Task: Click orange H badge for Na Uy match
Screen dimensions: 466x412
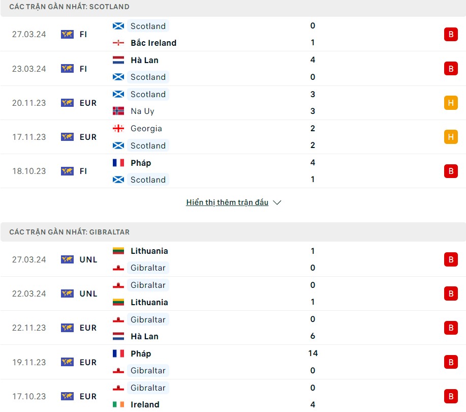Action: 450,103
